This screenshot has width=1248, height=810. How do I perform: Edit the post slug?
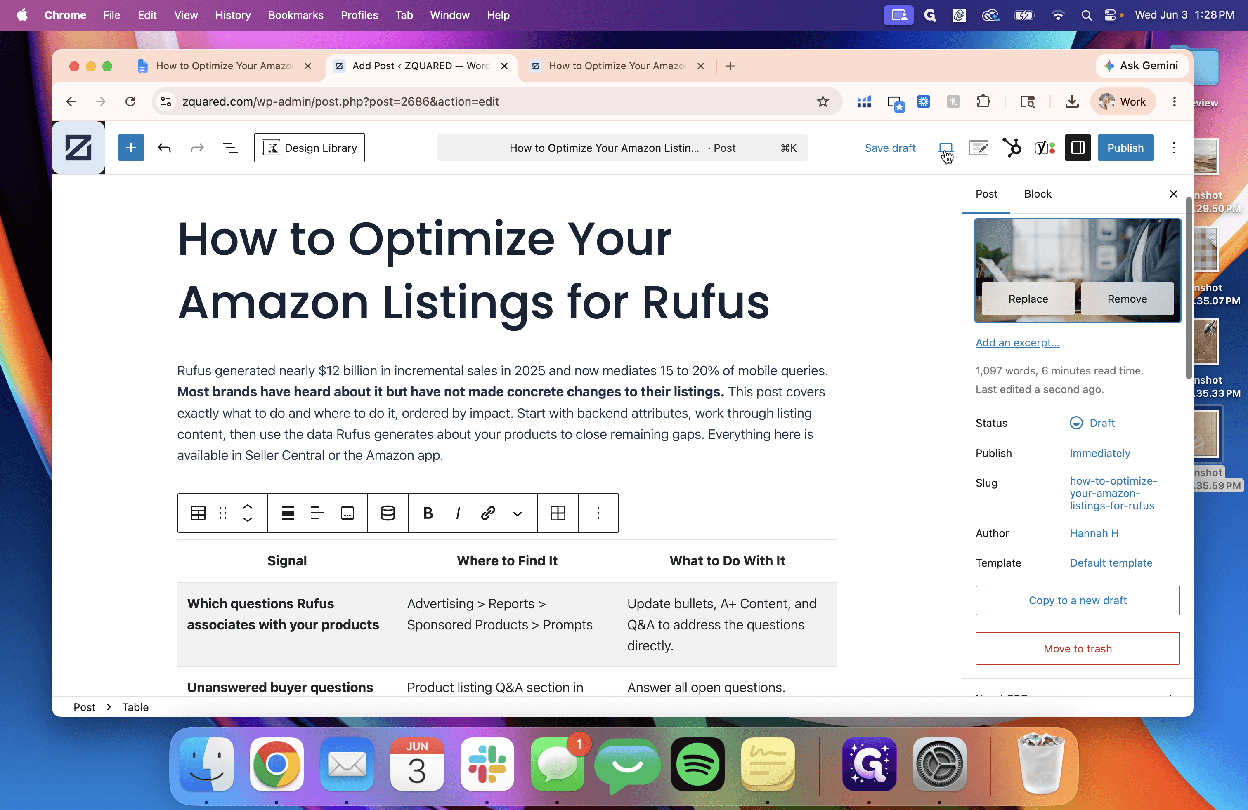coord(1113,493)
